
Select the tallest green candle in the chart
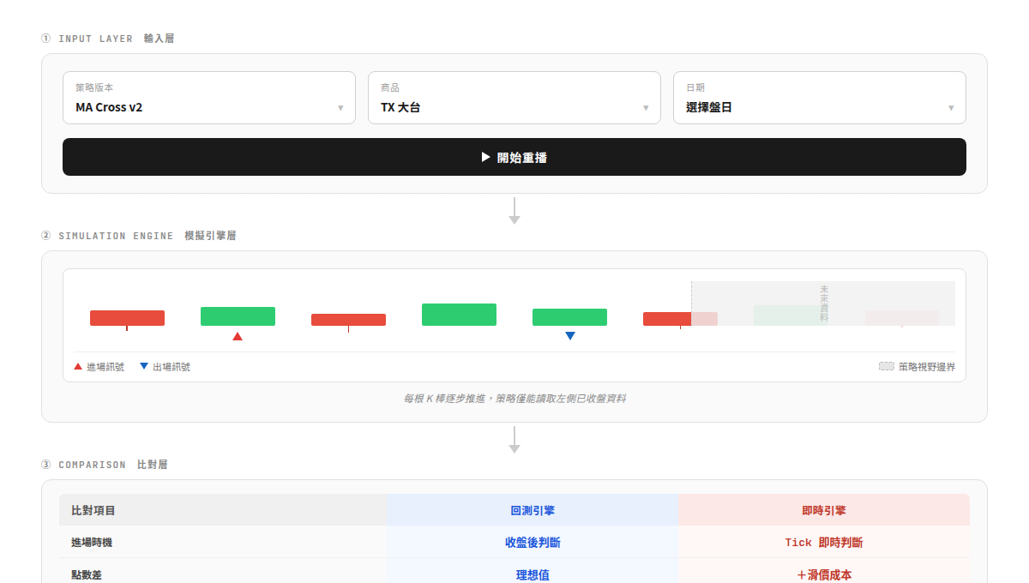459,315
